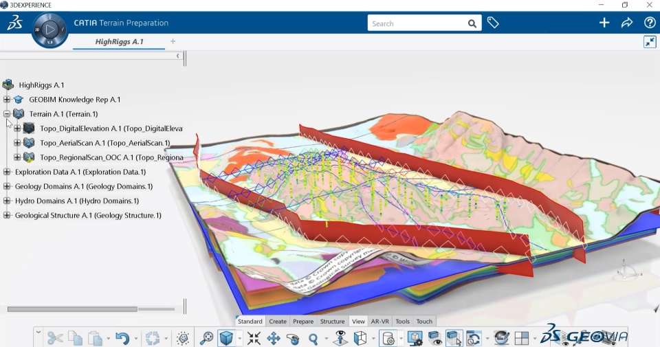Expand GEOBIM Knowledge Rep A.1 node
660x347 pixels.
tap(7, 100)
